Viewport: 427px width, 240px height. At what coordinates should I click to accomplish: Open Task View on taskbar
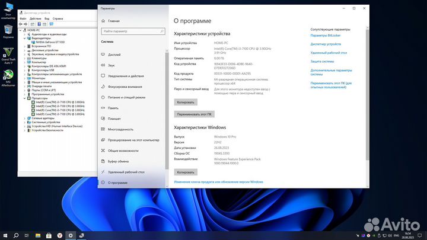pos(27,235)
